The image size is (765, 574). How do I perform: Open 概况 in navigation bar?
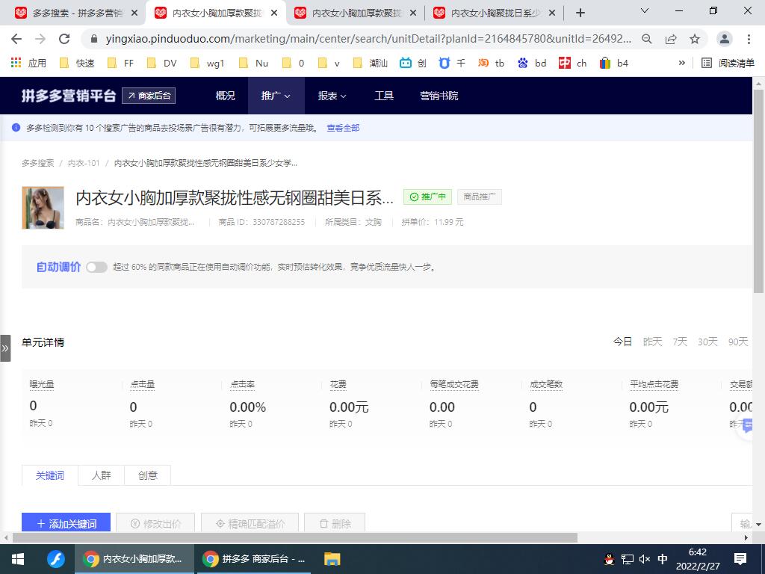pyautogui.click(x=225, y=96)
